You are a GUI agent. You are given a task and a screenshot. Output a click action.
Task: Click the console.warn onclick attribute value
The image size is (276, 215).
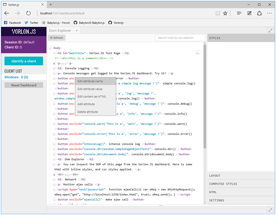tap(122, 124)
